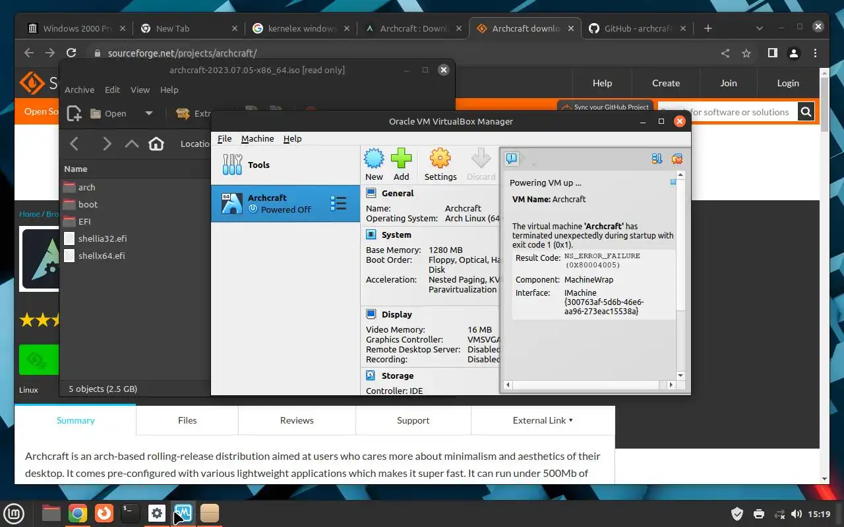Click the New machine icon in VirtualBox
Image resolution: width=844 pixels, height=527 pixels.
[x=374, y=165]
